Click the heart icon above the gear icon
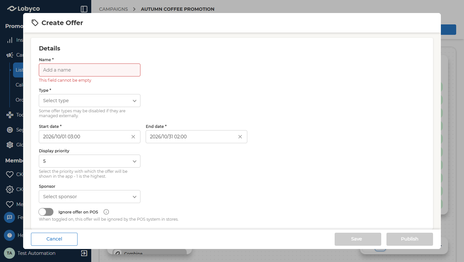This screenshot has width=464, height=262. [x=10, y=174]
